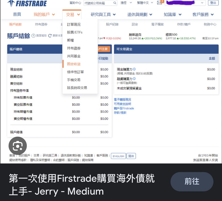Viewport: 222px width, 201px height.
Task: Select 共同基金 from the 交易 menu
Action: [74, 56]
